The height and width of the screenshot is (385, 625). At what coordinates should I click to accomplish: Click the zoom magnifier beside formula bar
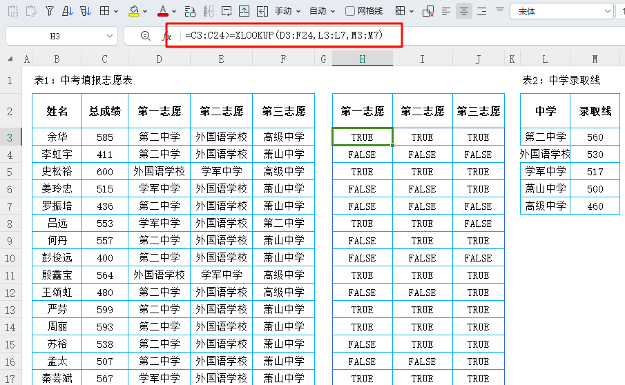146,37
